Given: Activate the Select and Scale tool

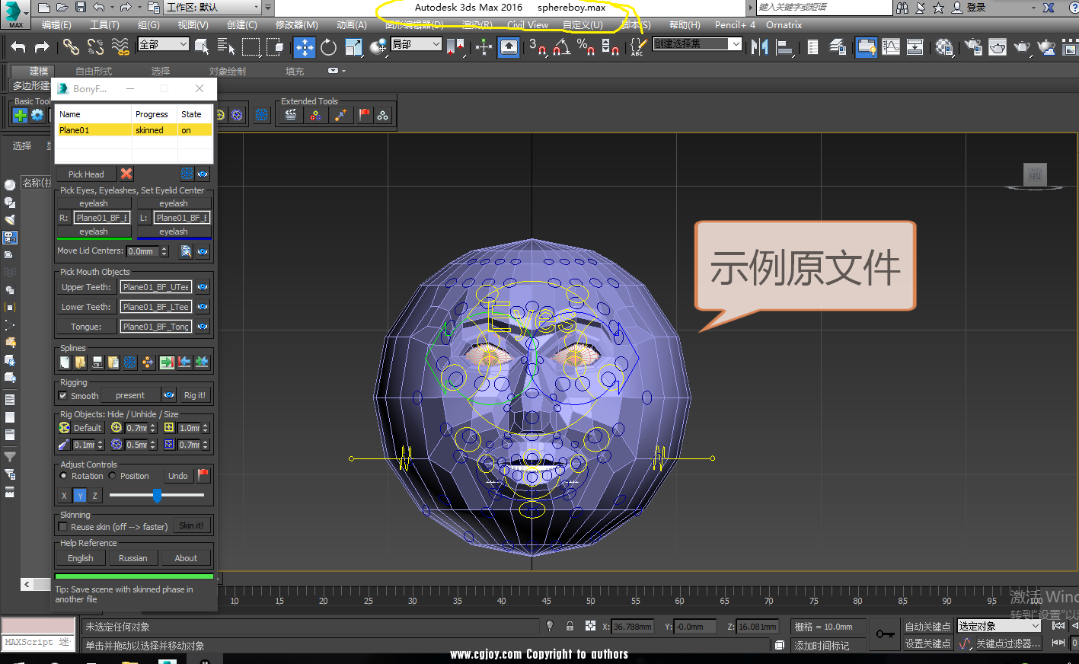Looking at the screenshot, I should point(353,47).
